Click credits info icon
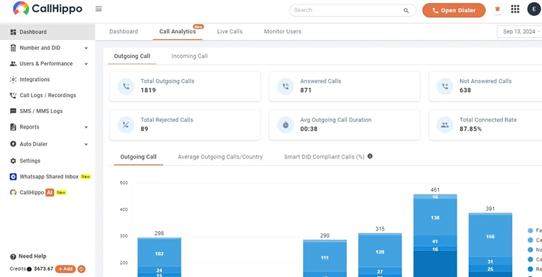The height and width of the screenshot is (277, 542). [29, 269]
